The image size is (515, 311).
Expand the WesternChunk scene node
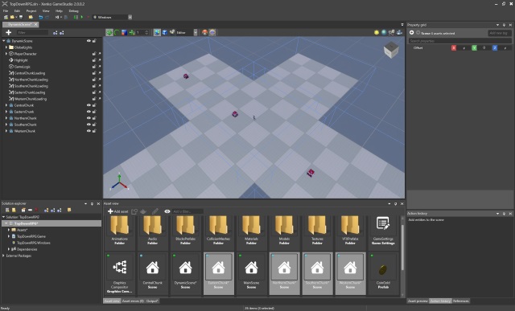[x=6, y=131]
